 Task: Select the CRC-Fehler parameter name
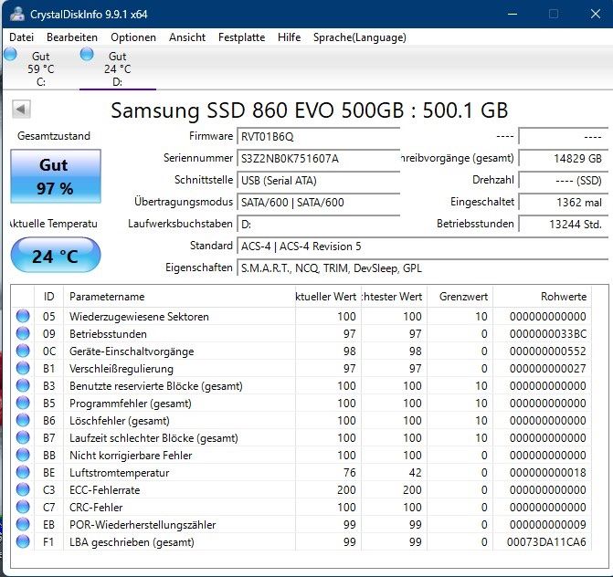coord(96,507)
